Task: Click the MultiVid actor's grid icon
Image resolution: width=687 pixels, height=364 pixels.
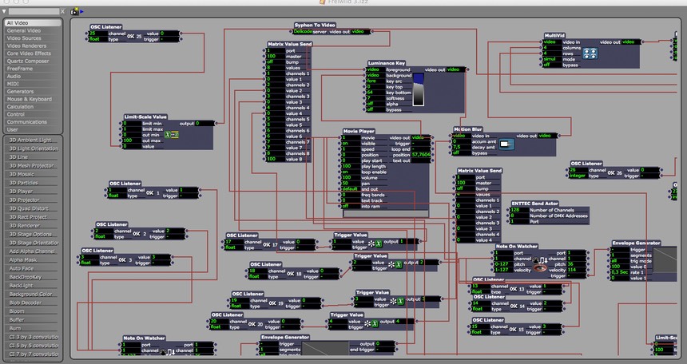Action: pyautogui.click(x=591, y=53)
